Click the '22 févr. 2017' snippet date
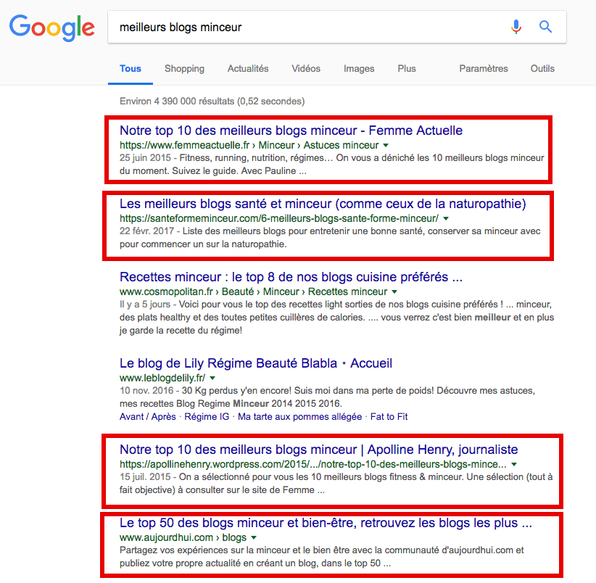 146,231
